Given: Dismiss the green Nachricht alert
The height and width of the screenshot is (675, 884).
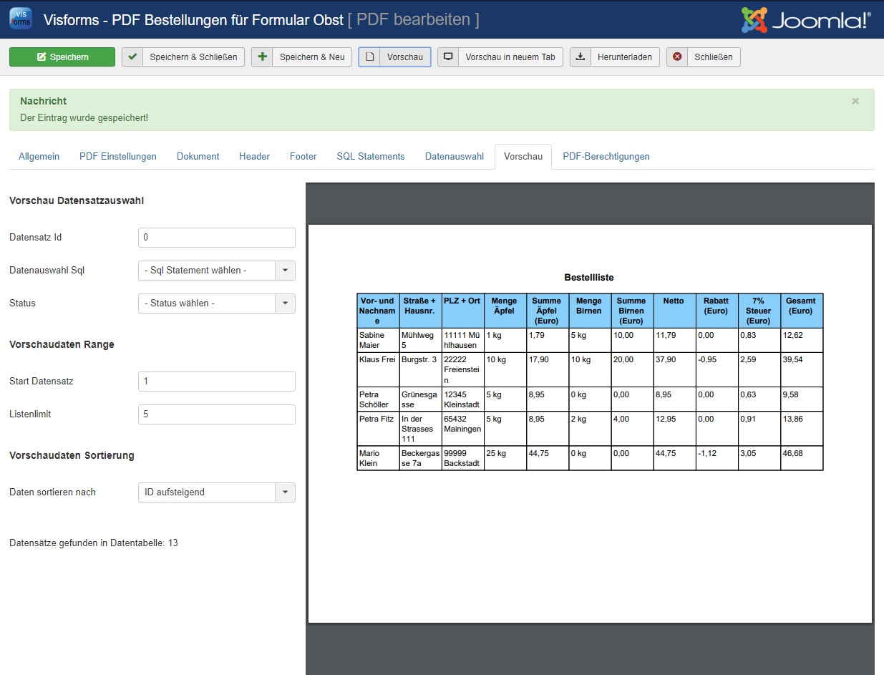Looking at the screenshot, I should click(855, 102).
